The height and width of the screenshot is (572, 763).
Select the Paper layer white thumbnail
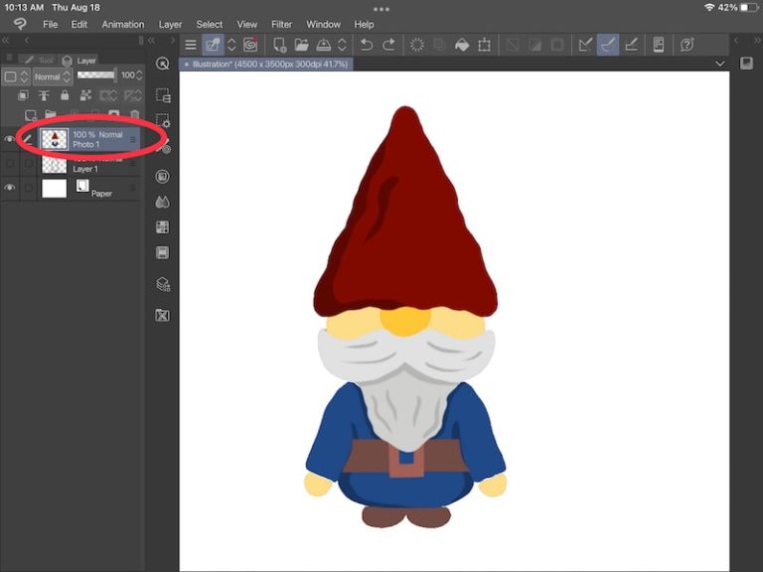[x=54, y=189]
